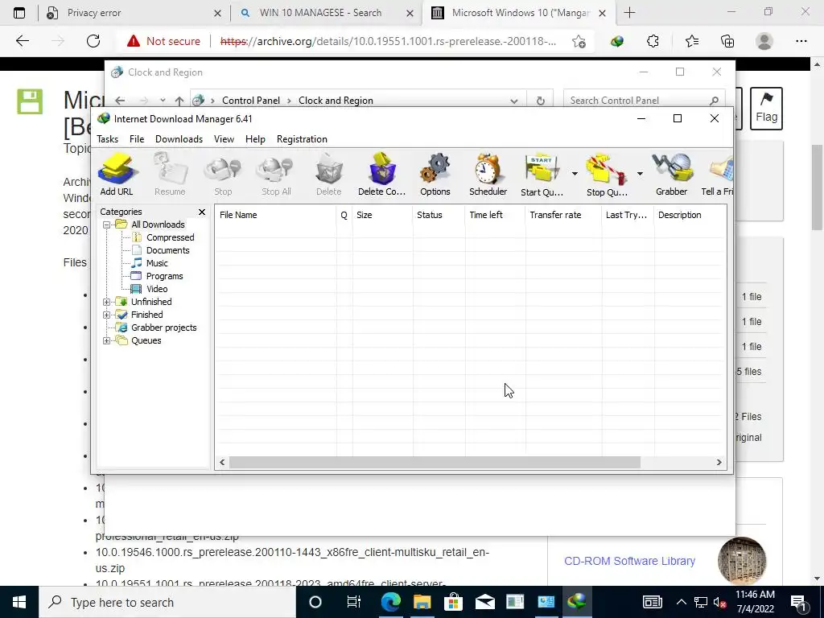This screenshot has height=618, width=824.
Task: Sort by Transfer rate column header
Action: click(562, 215)
